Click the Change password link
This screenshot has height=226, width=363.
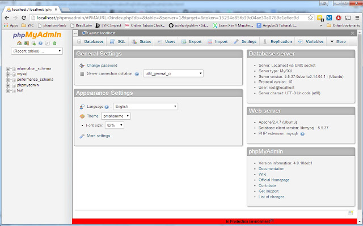(102, 66)
